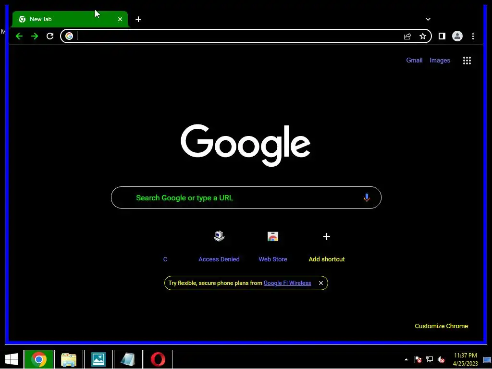Click the Action Center flag tray icon

pyautogui.click(x=418, y=359)
